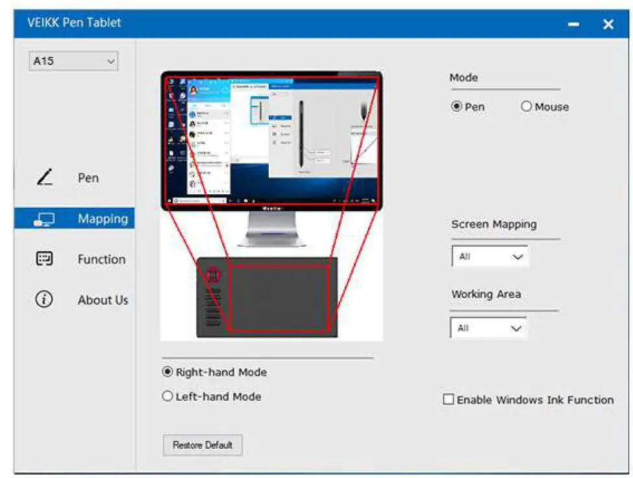Click the tablet working area rectangle
Viewport: 633px width, 478px height.
tap(279, 297)
